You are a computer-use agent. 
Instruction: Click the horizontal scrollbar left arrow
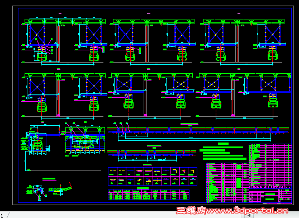[x=249, y=216]
